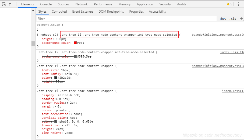This screenshot has height=140, width=244.
Task: Open index.less link beside display inline-block rule
Action: click(233, 91)
